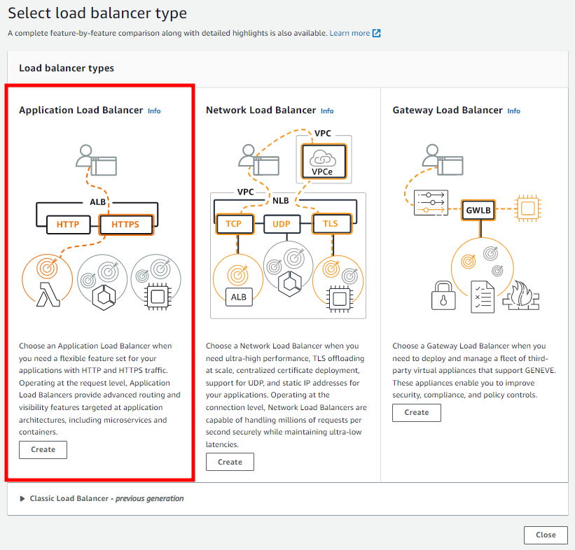Click the CPU chip icon in ALB diagram

(x=158, y=297)
